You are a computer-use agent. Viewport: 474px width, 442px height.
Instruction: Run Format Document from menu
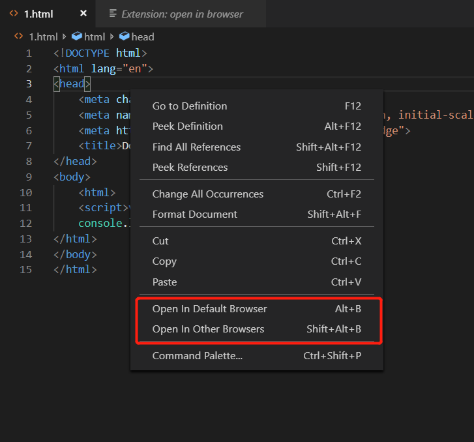pyautogui.click(x=195, y=214)
